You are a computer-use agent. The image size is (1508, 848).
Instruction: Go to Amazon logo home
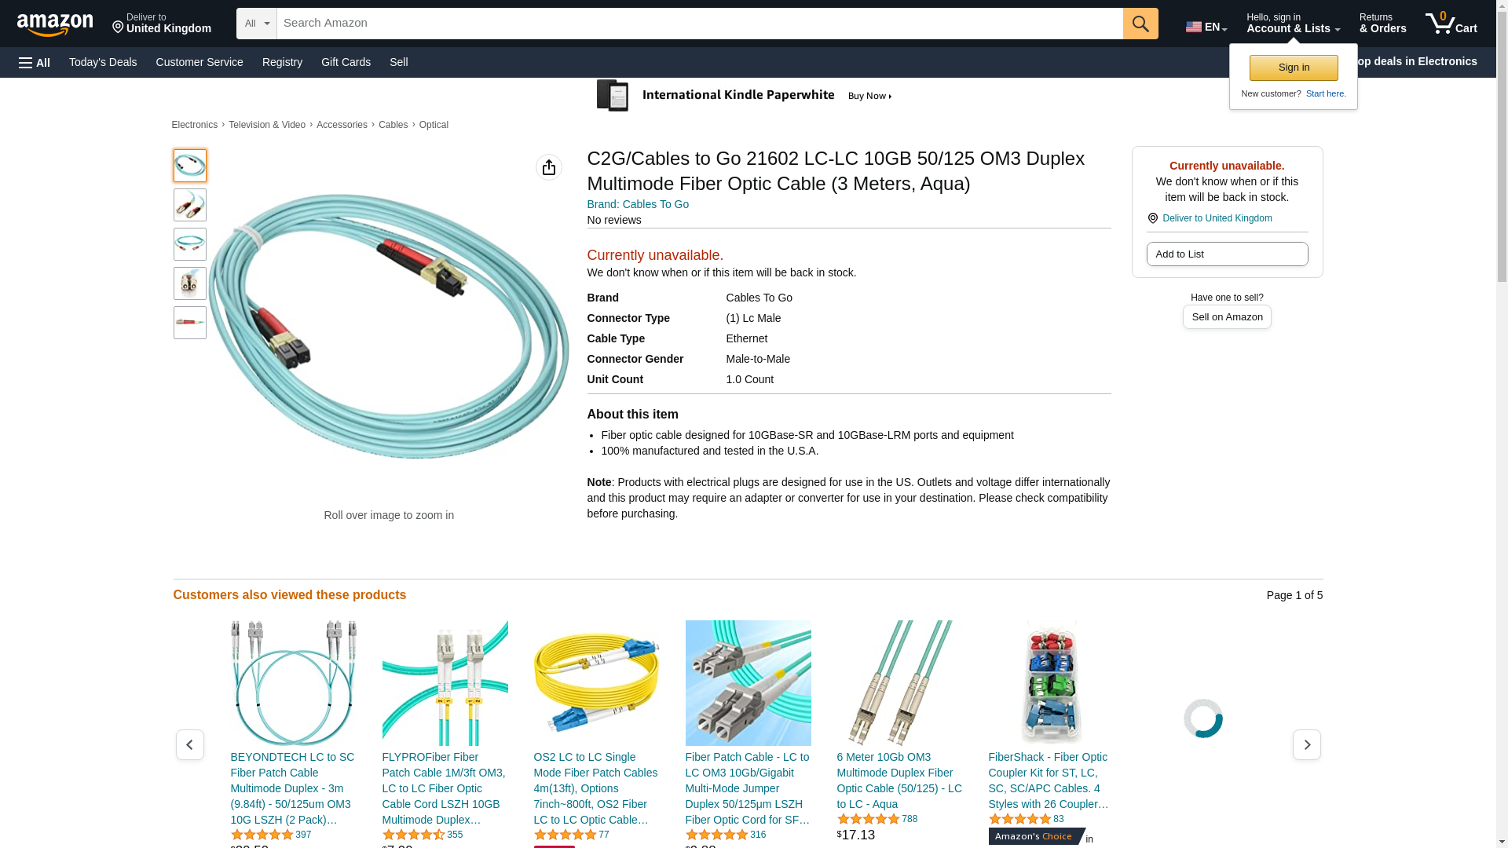(x=55, y=24)
